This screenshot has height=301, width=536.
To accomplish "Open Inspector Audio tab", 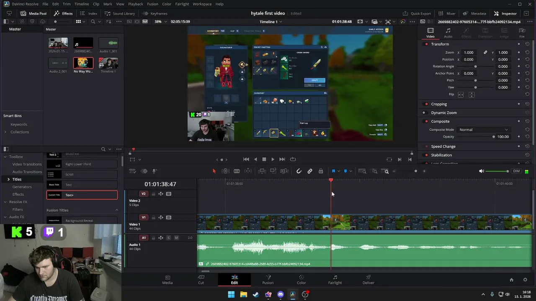I will (448, 33).
